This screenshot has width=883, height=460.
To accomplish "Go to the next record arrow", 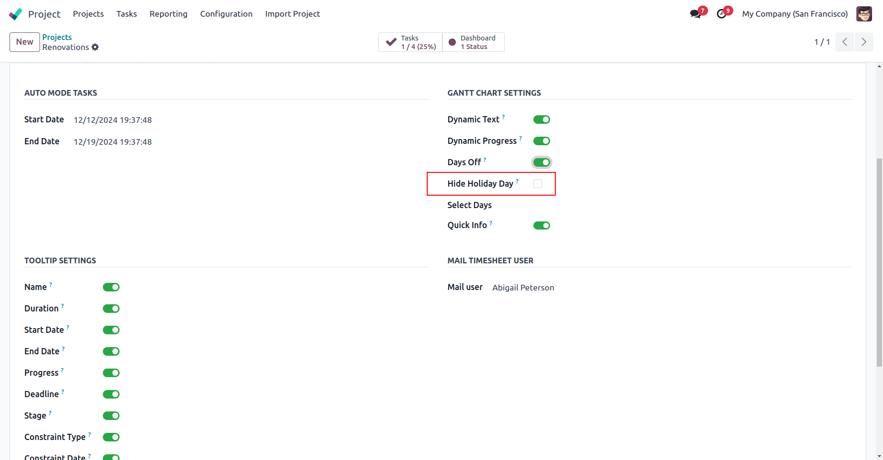I will pos(864,42).
